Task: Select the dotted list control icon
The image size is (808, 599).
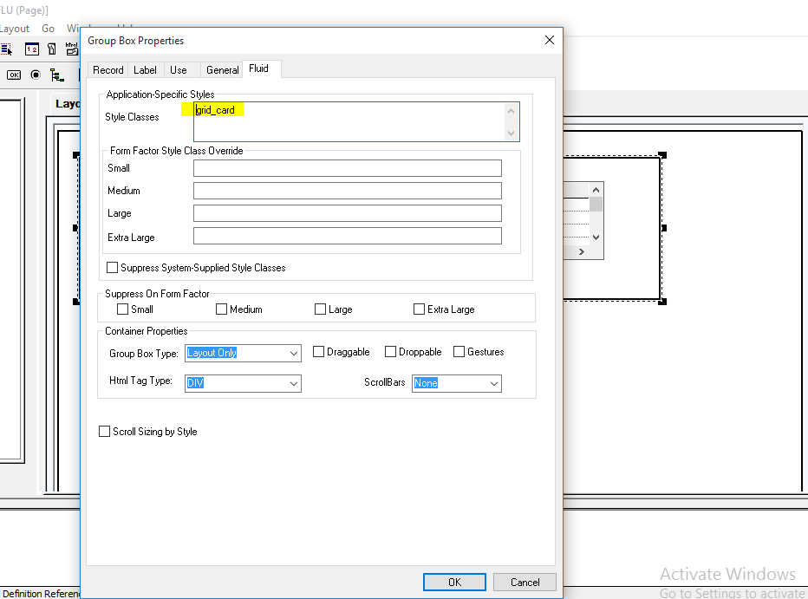Action: coord(6,49)
